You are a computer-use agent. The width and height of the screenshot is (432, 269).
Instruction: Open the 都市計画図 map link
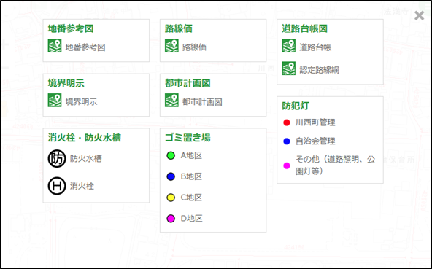point(202,102)
